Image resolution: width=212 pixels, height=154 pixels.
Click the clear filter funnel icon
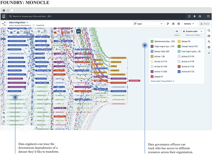[x=32, y=31]
